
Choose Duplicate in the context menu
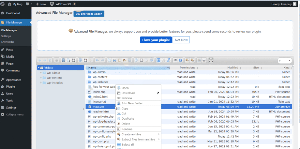(x=127, y=119)
